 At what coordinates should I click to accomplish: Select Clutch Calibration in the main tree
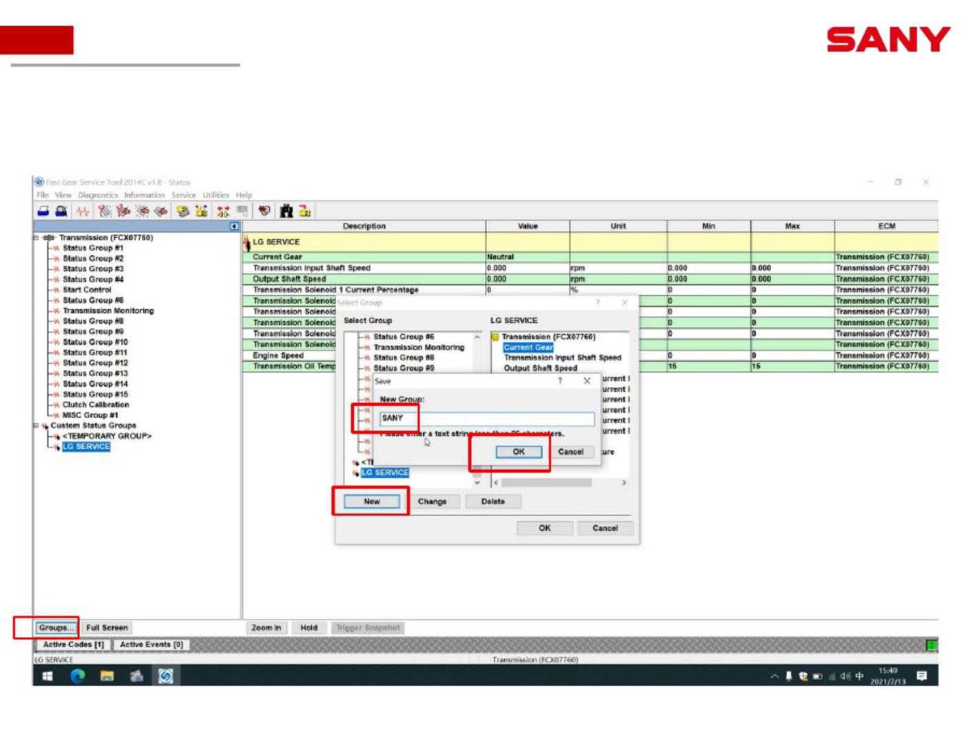96,405
